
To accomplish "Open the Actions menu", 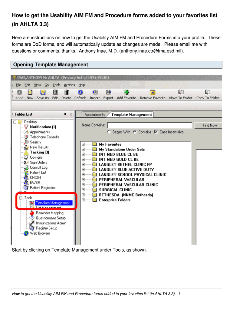I will point(69,85).
